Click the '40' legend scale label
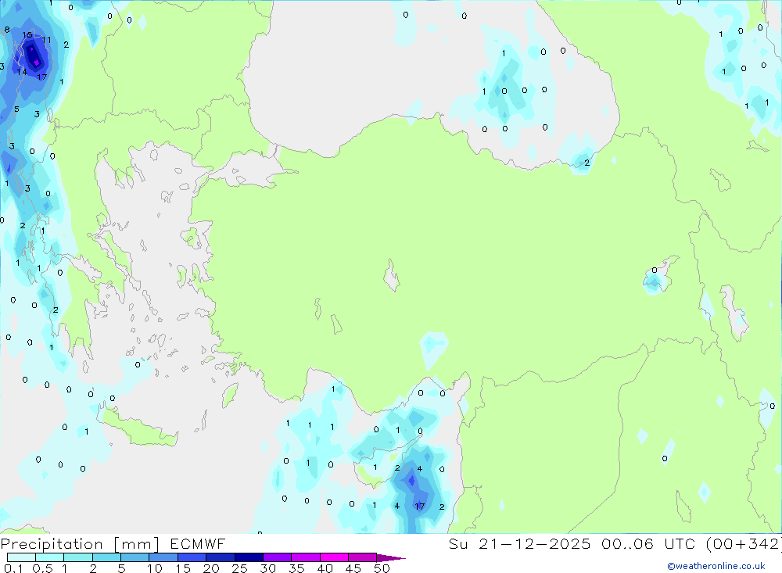Screen dimensions: 782x573 click(x=325, y=568)
